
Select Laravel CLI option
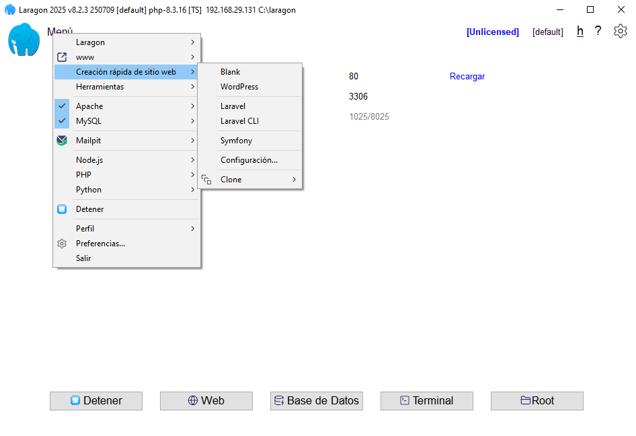(250, 121)
